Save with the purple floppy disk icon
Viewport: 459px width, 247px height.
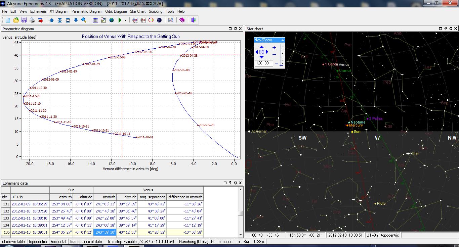[24, 20]
